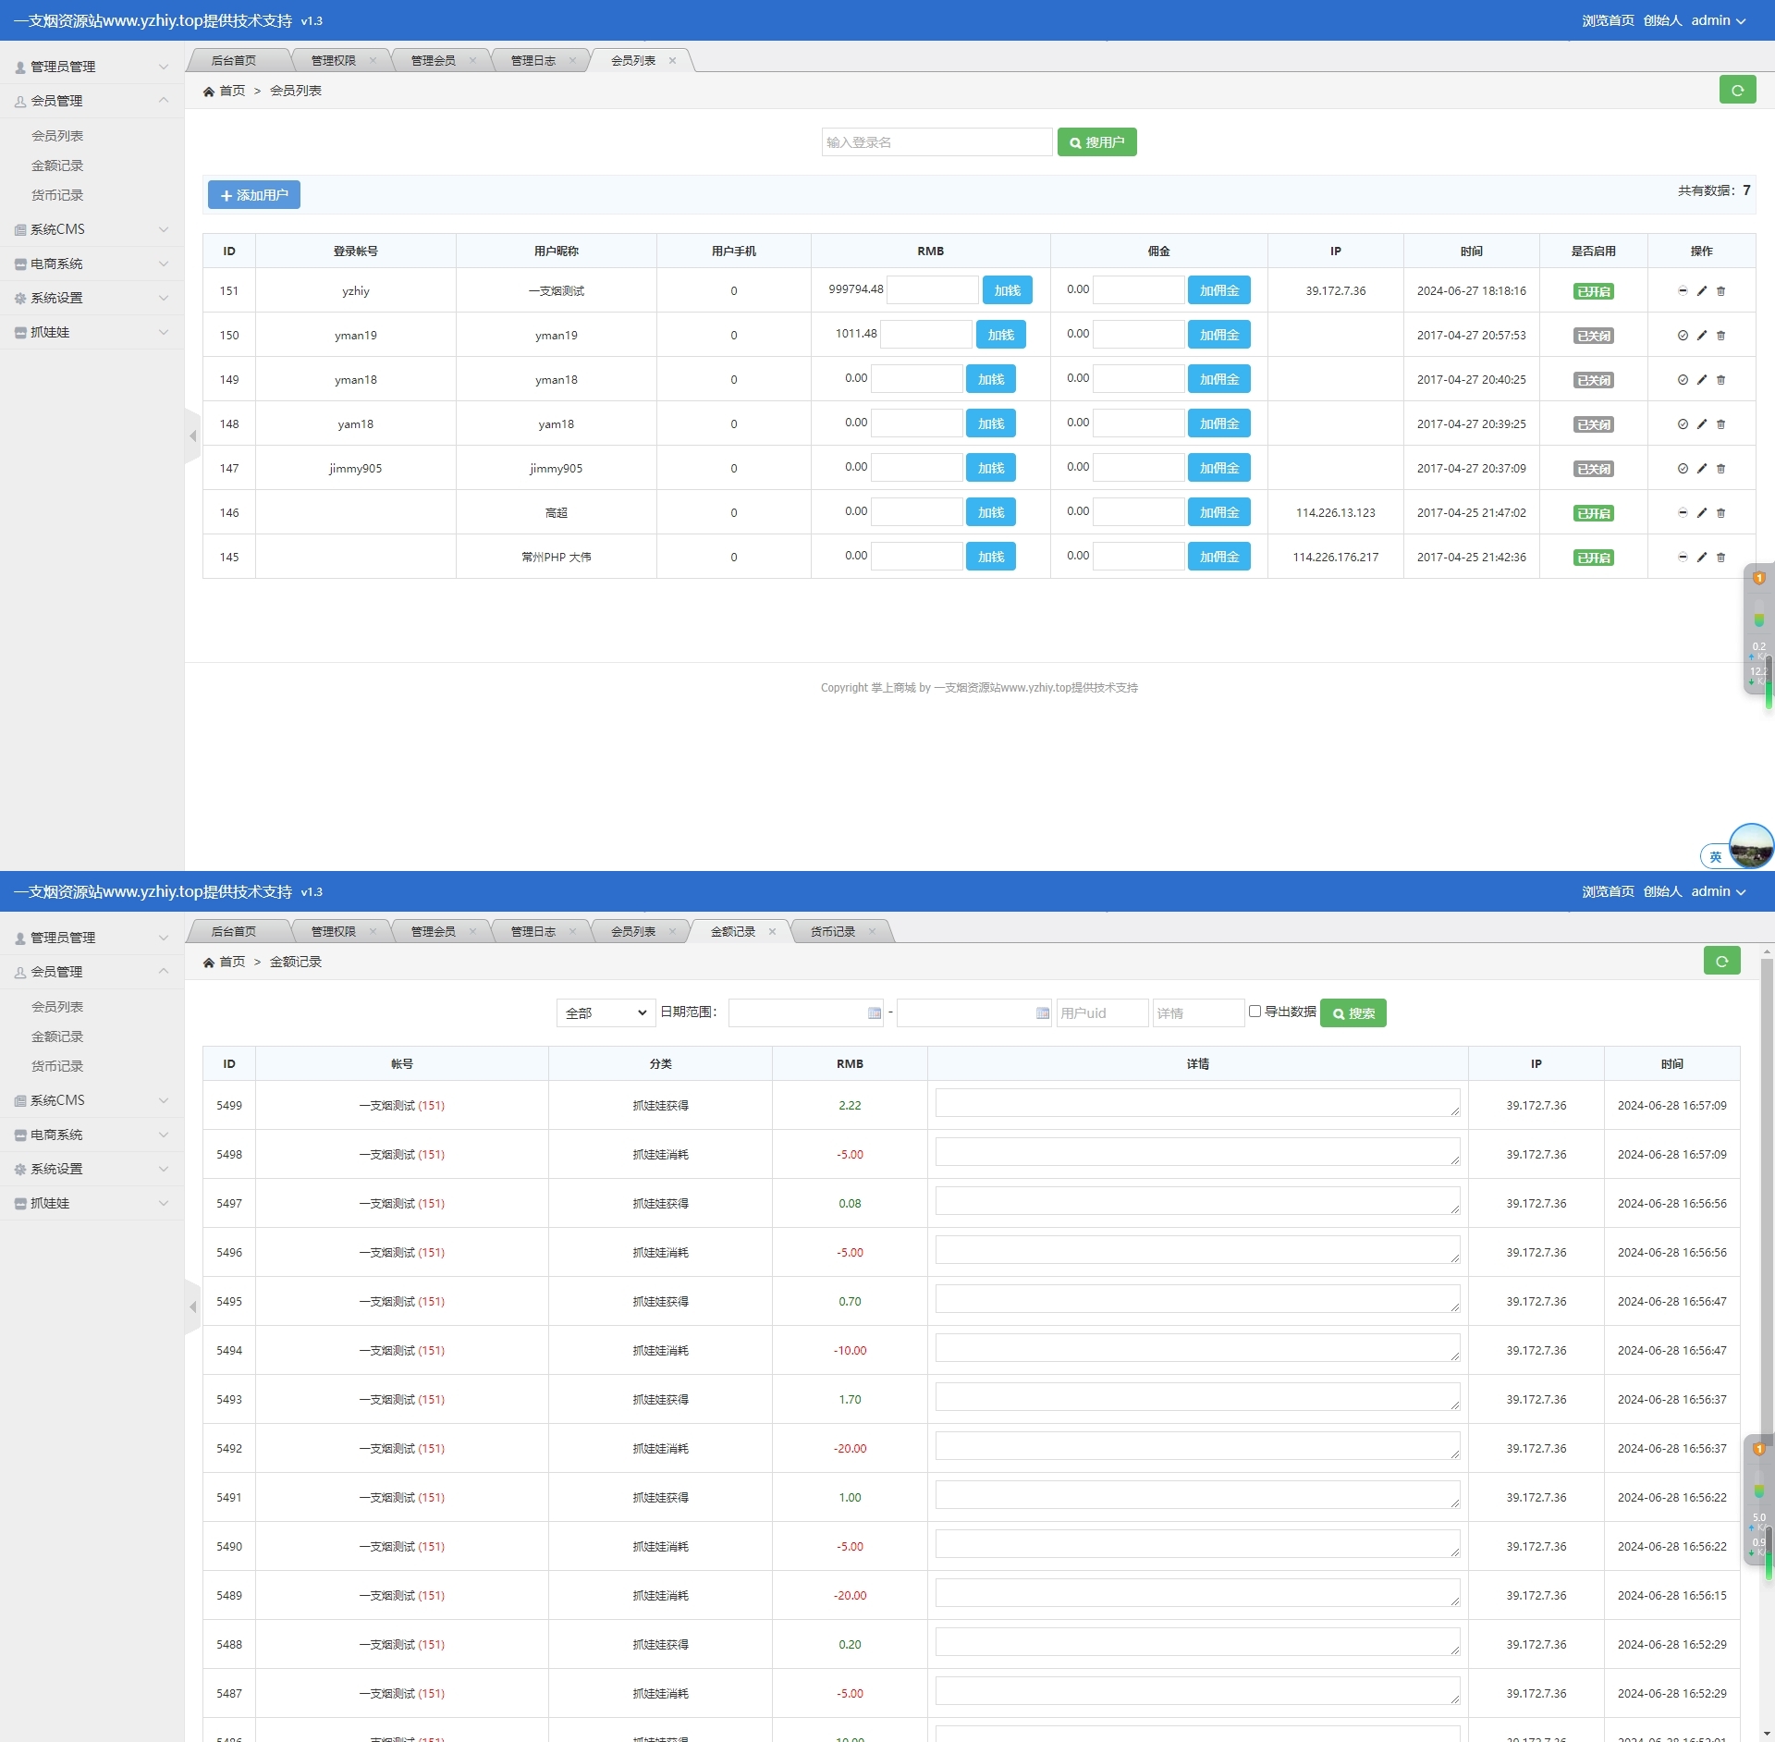Viewport: 1775px width, 1742px height.
Task: Focus the 用户uid input field
Action: 1102,1012
